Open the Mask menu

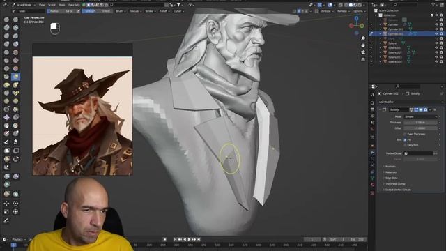(x=62, y=5)
